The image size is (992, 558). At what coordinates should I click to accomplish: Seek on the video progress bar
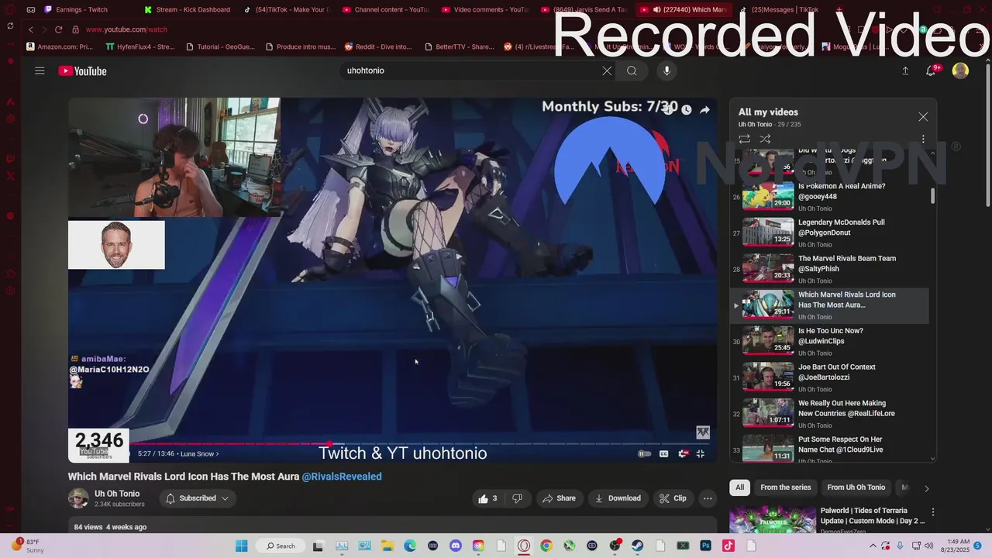coord(392,444)
